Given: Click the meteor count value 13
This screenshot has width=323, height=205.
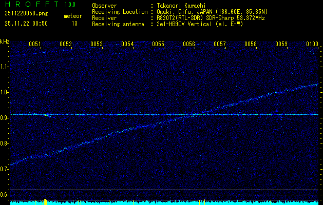Looking at the screenshot, I should (x=74, y=23).
